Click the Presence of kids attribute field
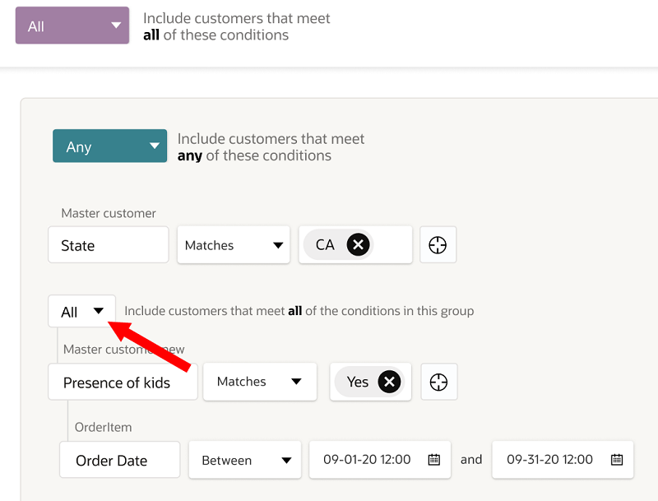658x501 pixels. (x=123, y=383)
